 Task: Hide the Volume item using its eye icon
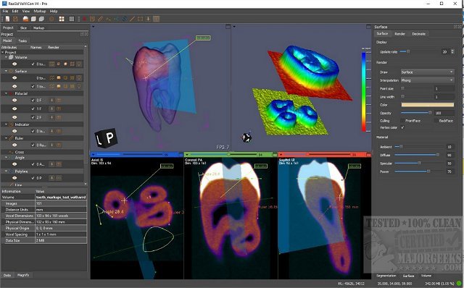[14, 64]
